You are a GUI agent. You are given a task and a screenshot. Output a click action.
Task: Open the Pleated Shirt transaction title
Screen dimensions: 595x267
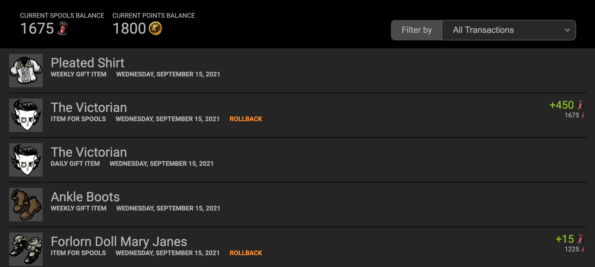[87, 63]
